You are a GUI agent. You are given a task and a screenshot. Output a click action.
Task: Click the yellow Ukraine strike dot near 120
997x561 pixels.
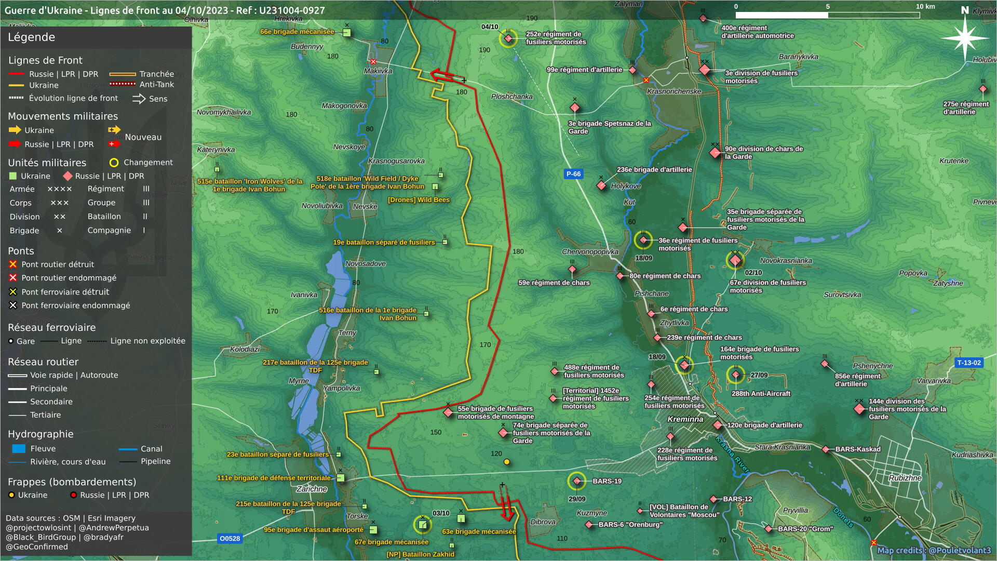(507, 462)
